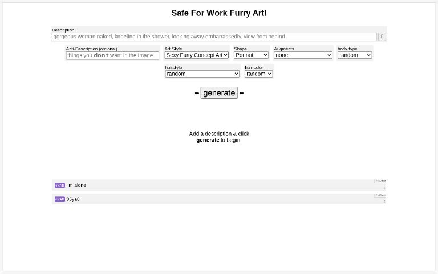This screenshot has width=438, height=274.
Task: Click the 7:12am timestamp on first comment
Action: 380,181
